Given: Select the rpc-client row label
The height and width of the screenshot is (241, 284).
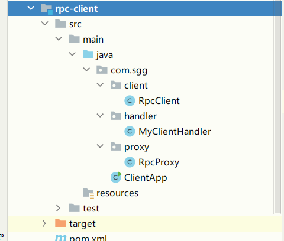Looking at the screenshot, I should tap(76, 9).
